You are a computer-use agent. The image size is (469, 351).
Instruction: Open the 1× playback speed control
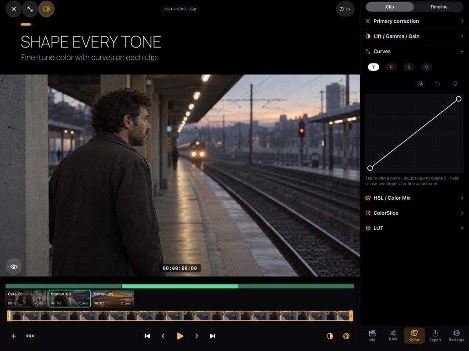tap(345, 9)
